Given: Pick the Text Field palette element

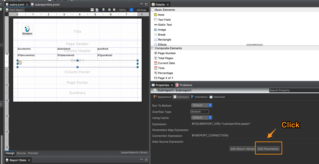Looking at the screenshot, I should 162,20.
